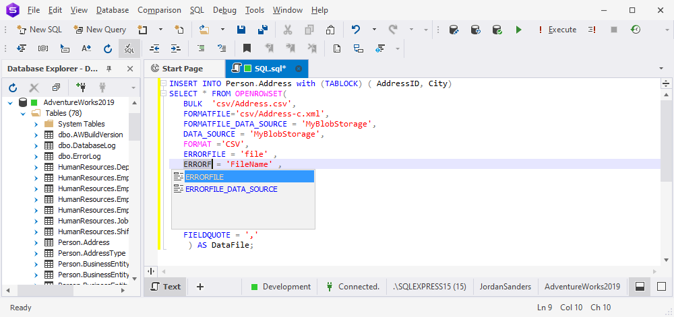
Task: Click the A rename icon
Action: pos(86,48)
